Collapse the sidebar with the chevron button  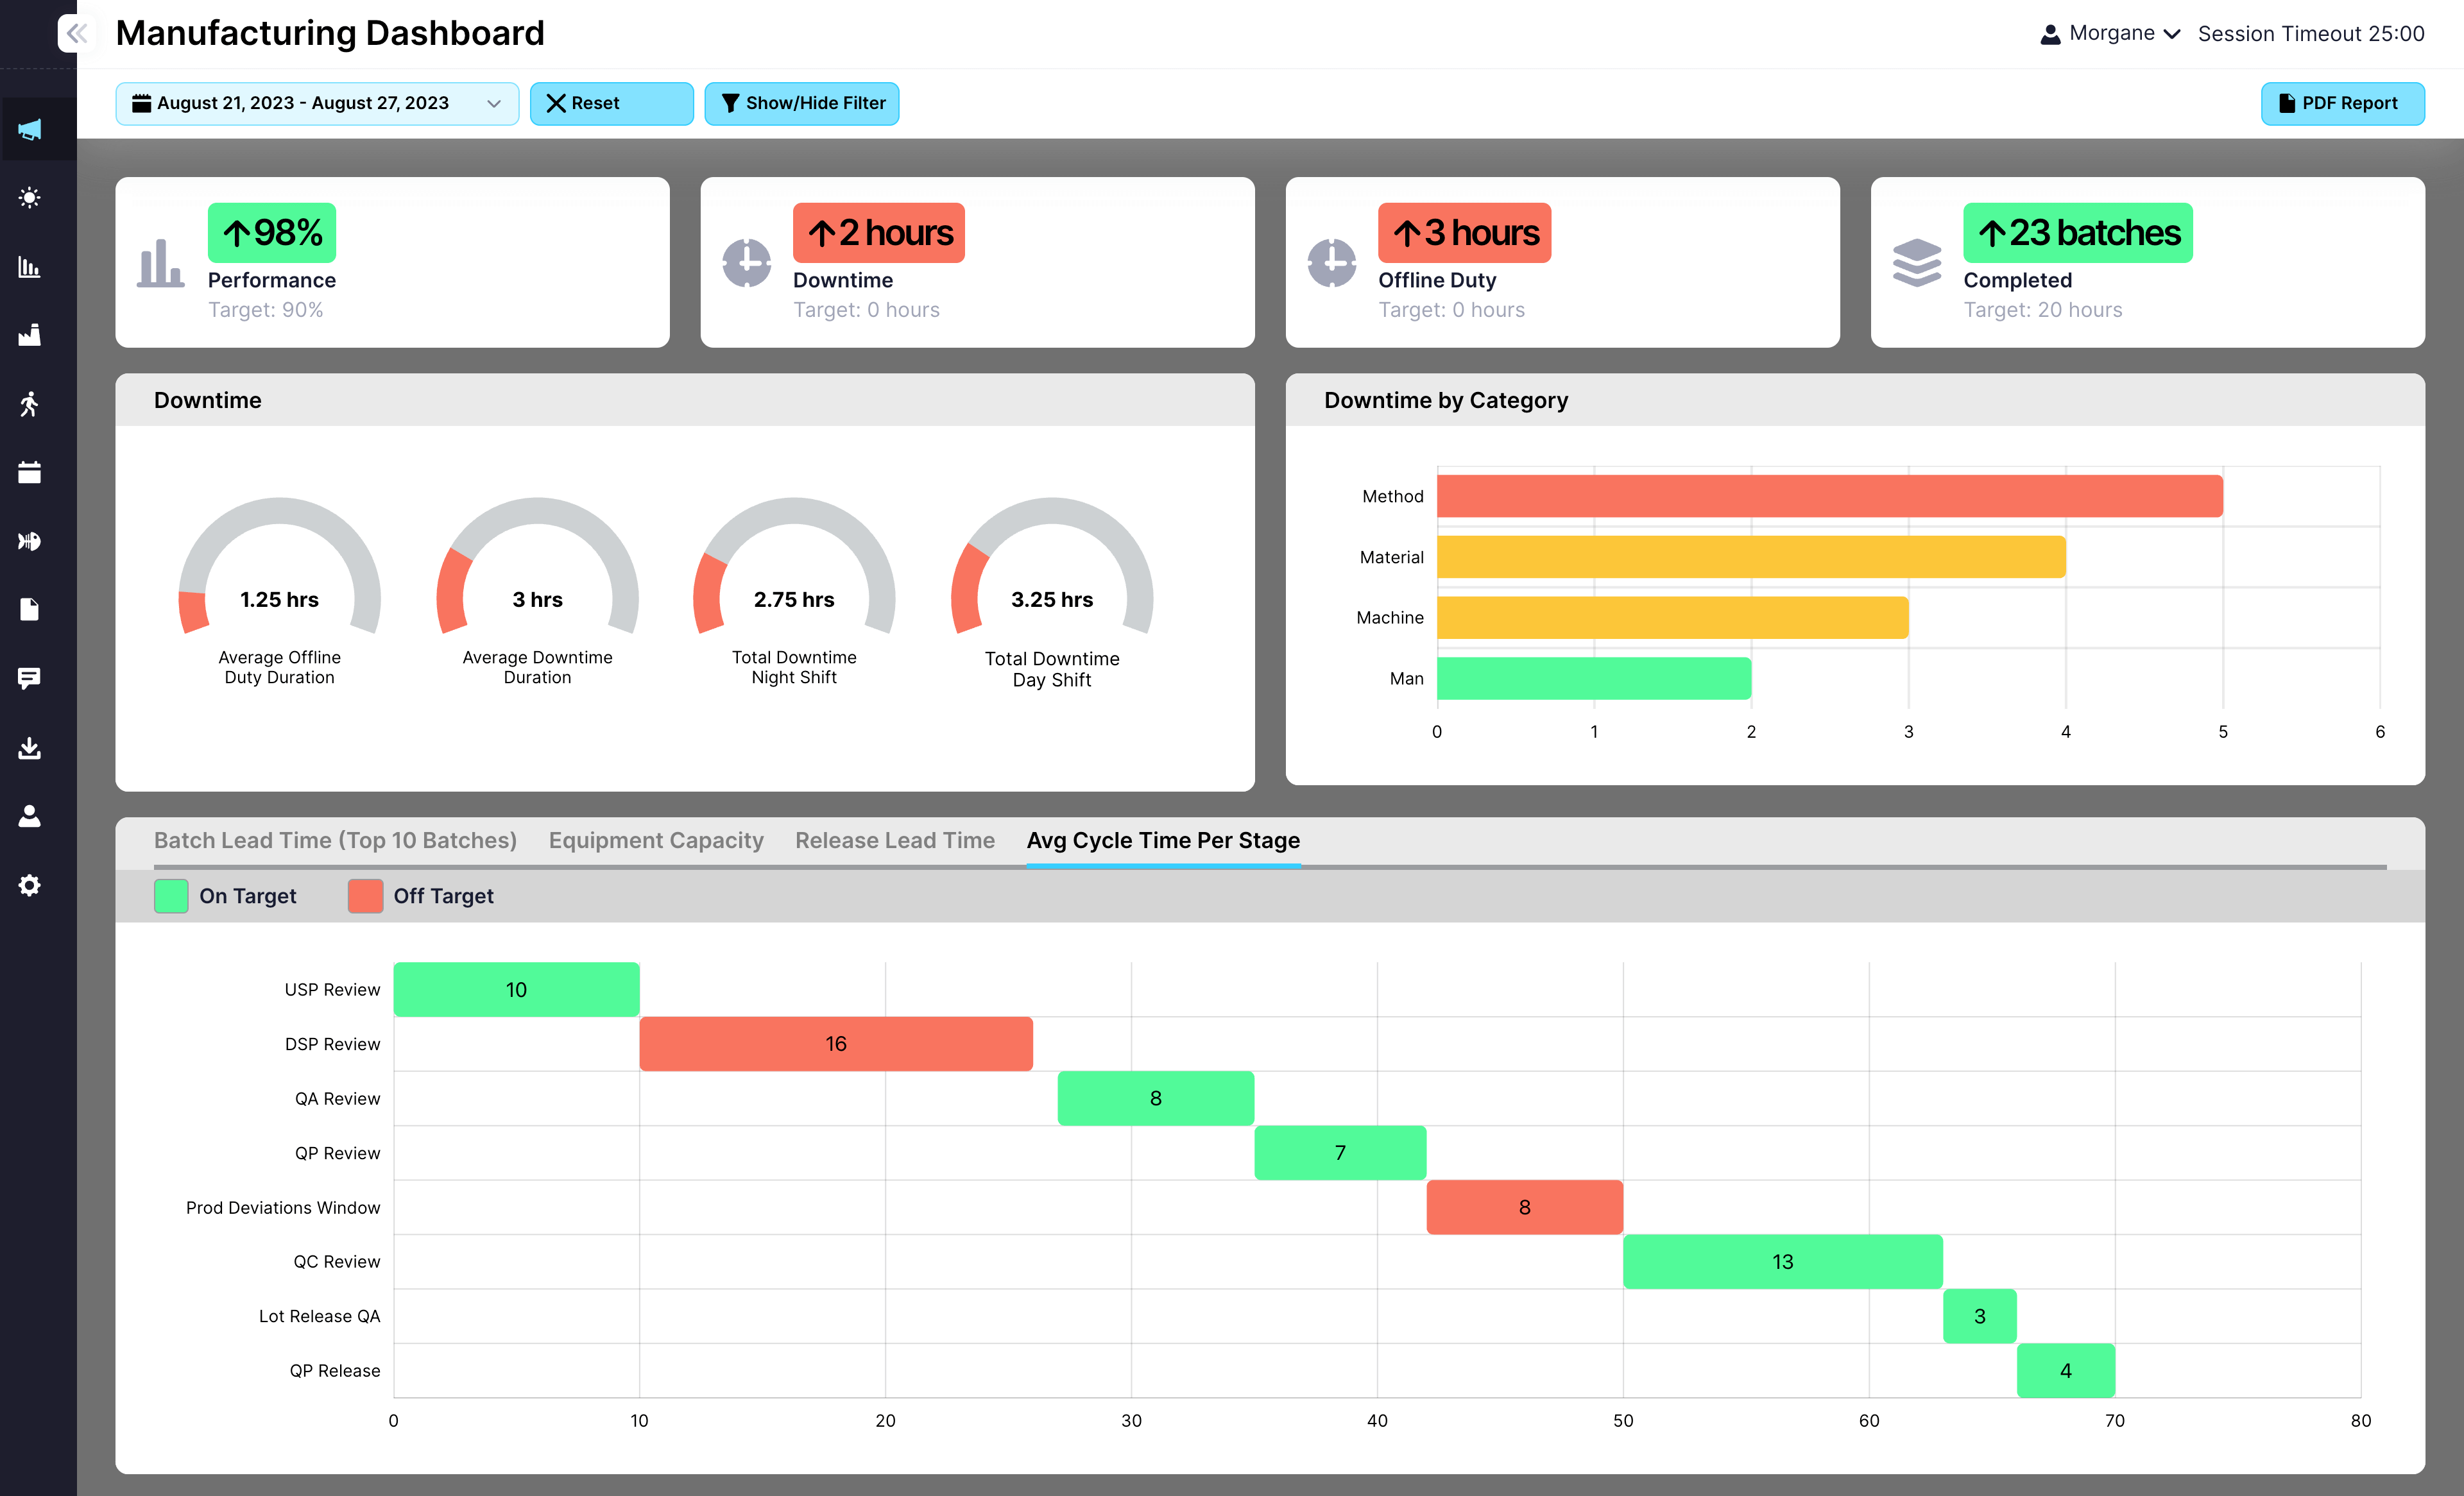pos(76,33)
